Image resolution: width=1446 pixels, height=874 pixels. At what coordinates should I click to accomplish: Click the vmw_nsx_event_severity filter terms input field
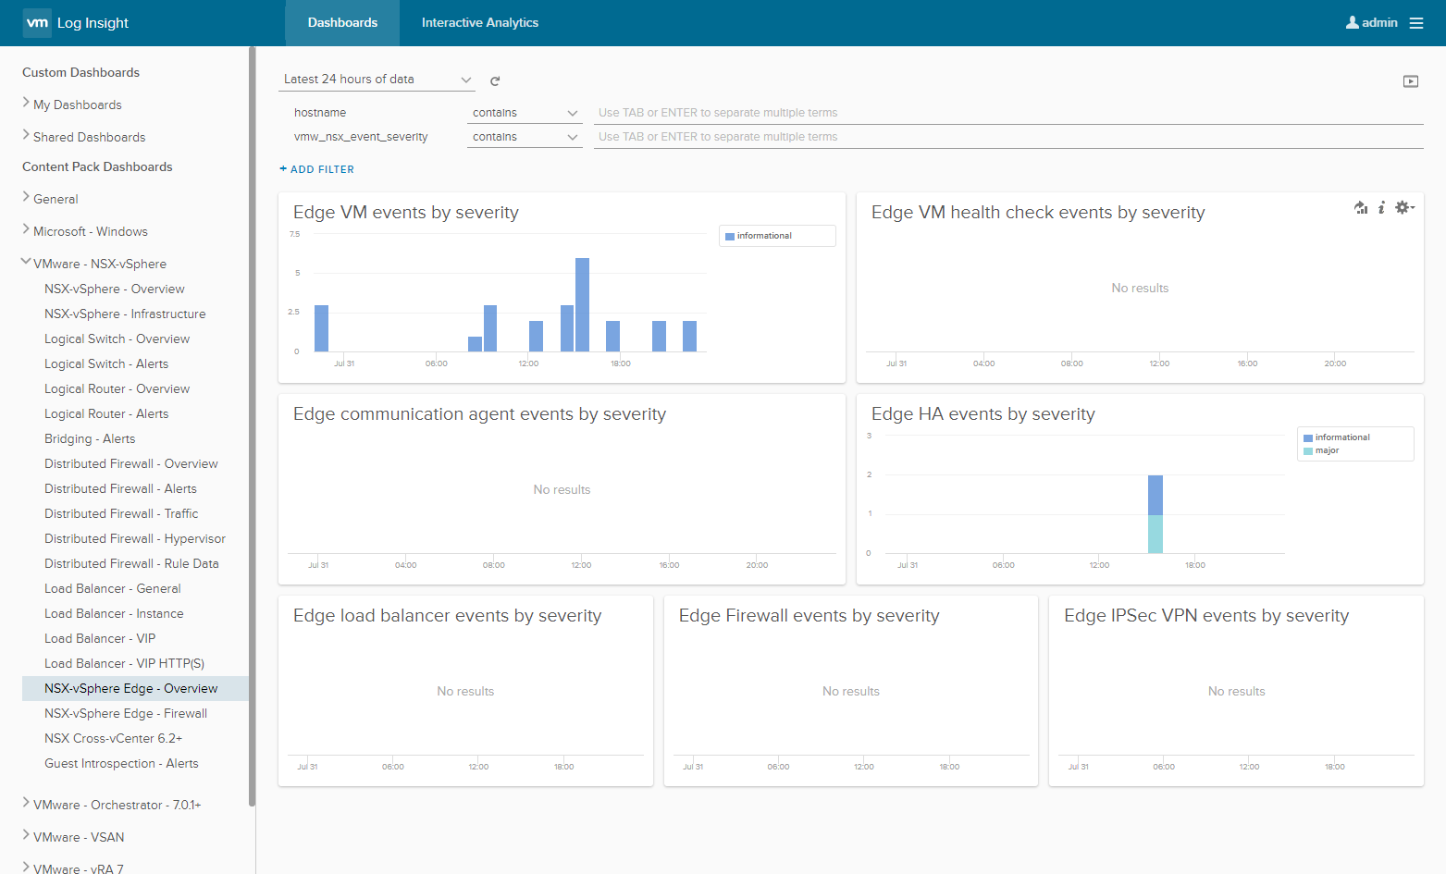(x=1008, y=137)
